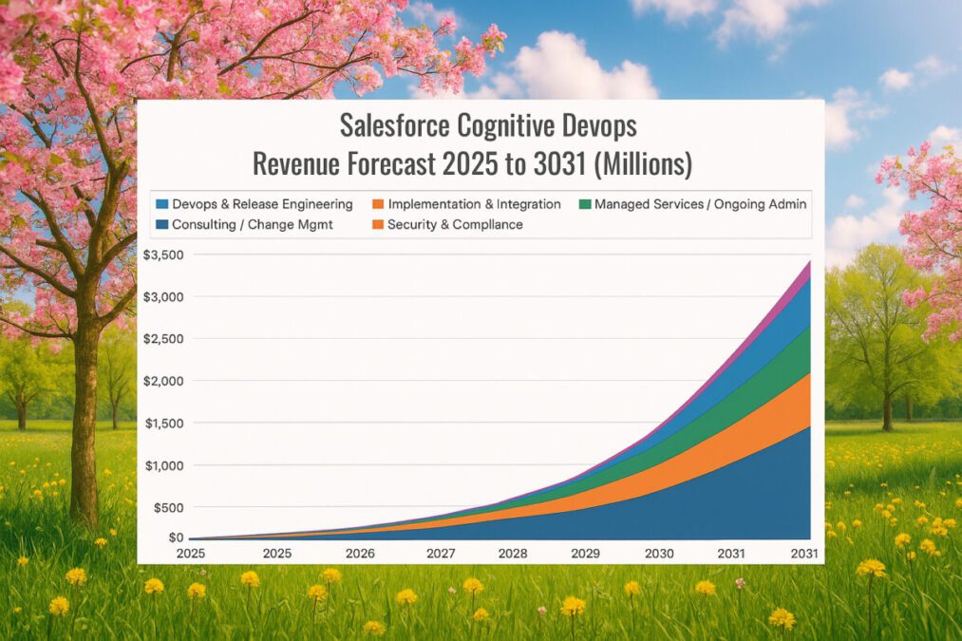Click the Security & Compliance legend swatch
The image size is (962, 641).
(379, 224)
